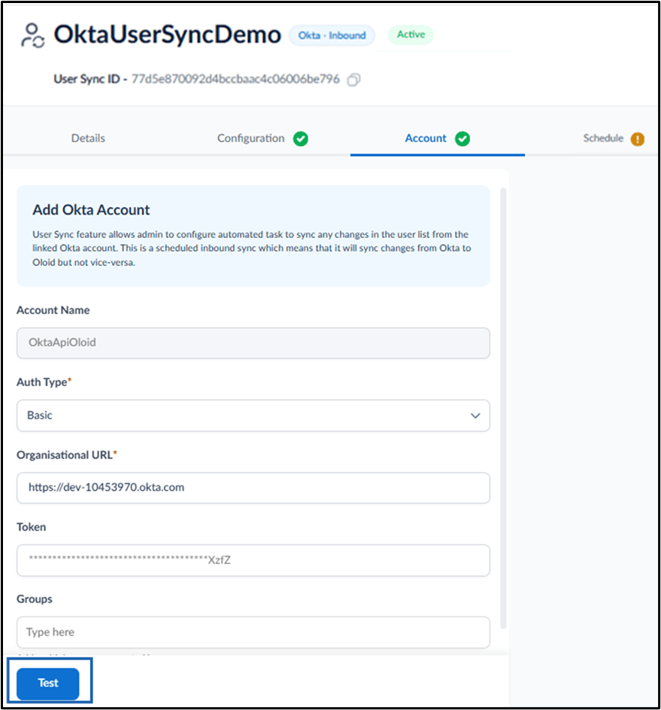Click the Auth Type label
Image resolution: width=661 pixels, height=710 pixels.
[x=44, y=382]
